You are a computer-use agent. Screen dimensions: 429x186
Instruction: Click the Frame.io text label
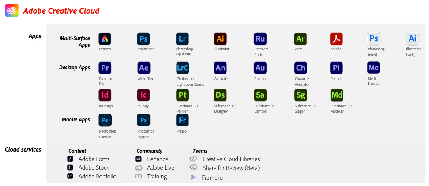tap(212, 178)
